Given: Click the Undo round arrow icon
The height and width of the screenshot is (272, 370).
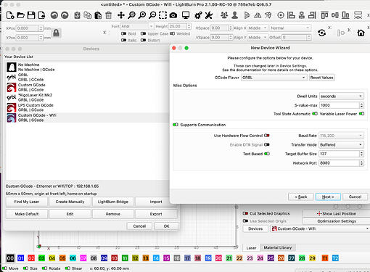Looking at the screenshot, I should 54,15.
